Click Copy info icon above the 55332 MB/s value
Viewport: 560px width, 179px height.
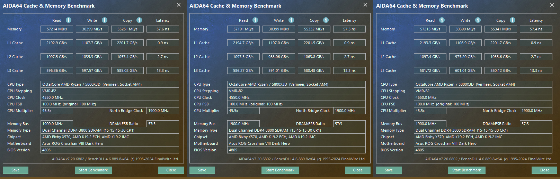[326, 20]
